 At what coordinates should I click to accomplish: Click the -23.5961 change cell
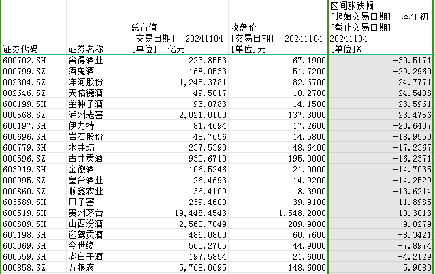pos(381,104)
